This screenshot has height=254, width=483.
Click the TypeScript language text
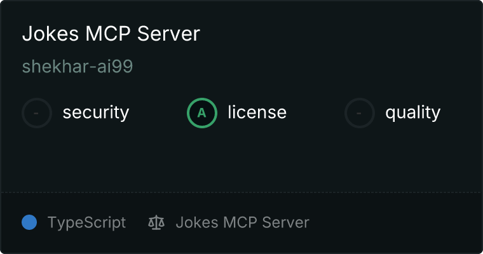(86, 222)
